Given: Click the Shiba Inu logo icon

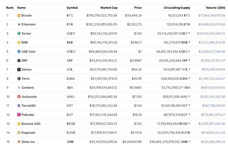Looking at the screenshot, I should 19,142.
